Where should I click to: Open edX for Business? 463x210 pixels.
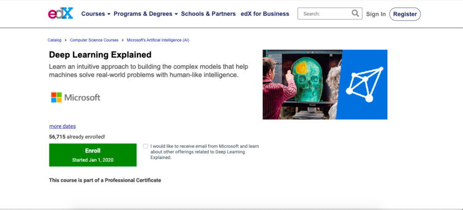pos(265,14)
